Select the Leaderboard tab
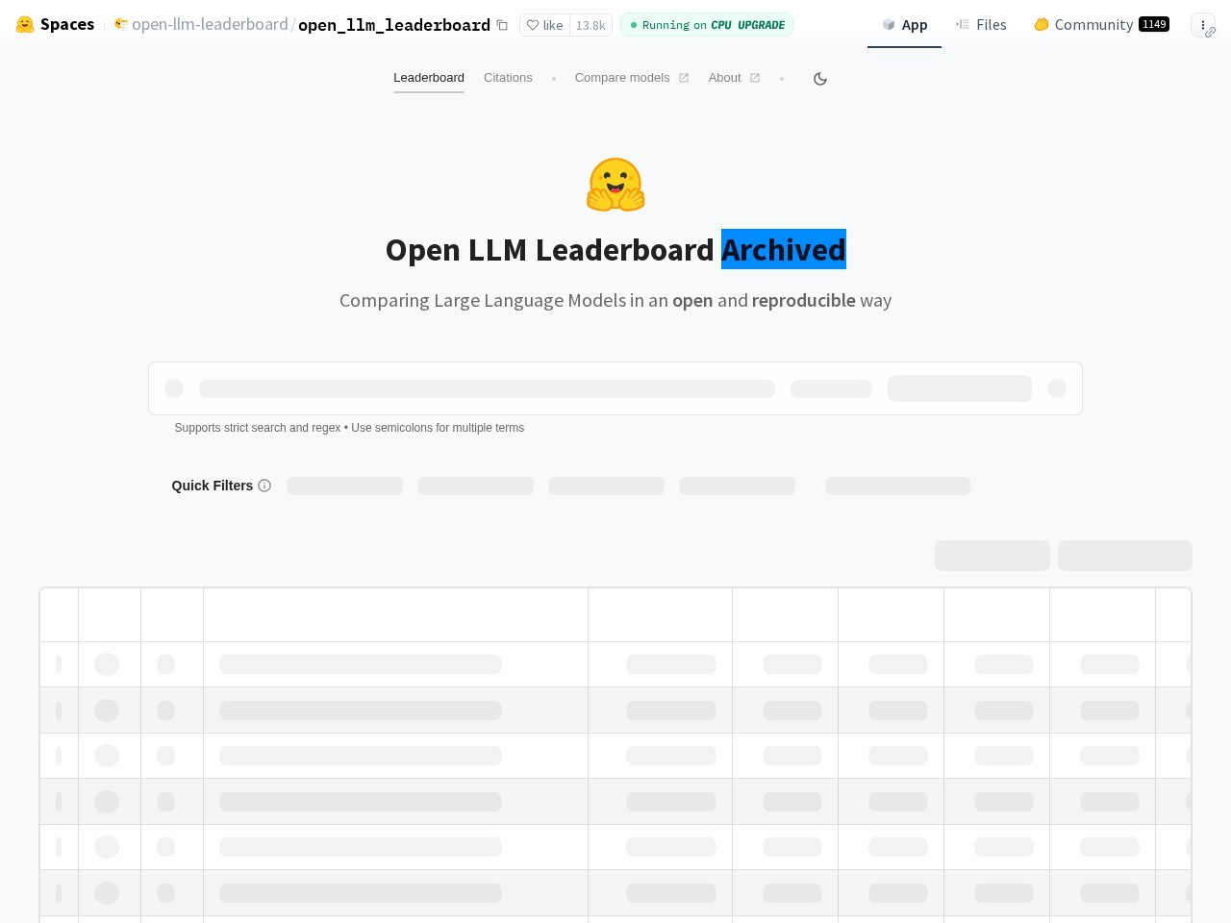 [429, 77]
